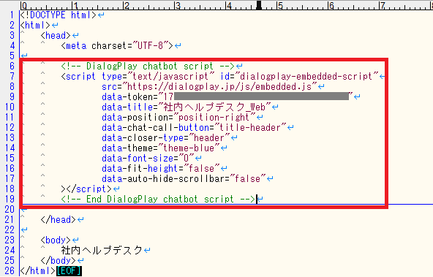Click the body text 社内ヘルプデスク on line 24
The width and height of the screenshot is (433, 277).
(x=102, y=250)
